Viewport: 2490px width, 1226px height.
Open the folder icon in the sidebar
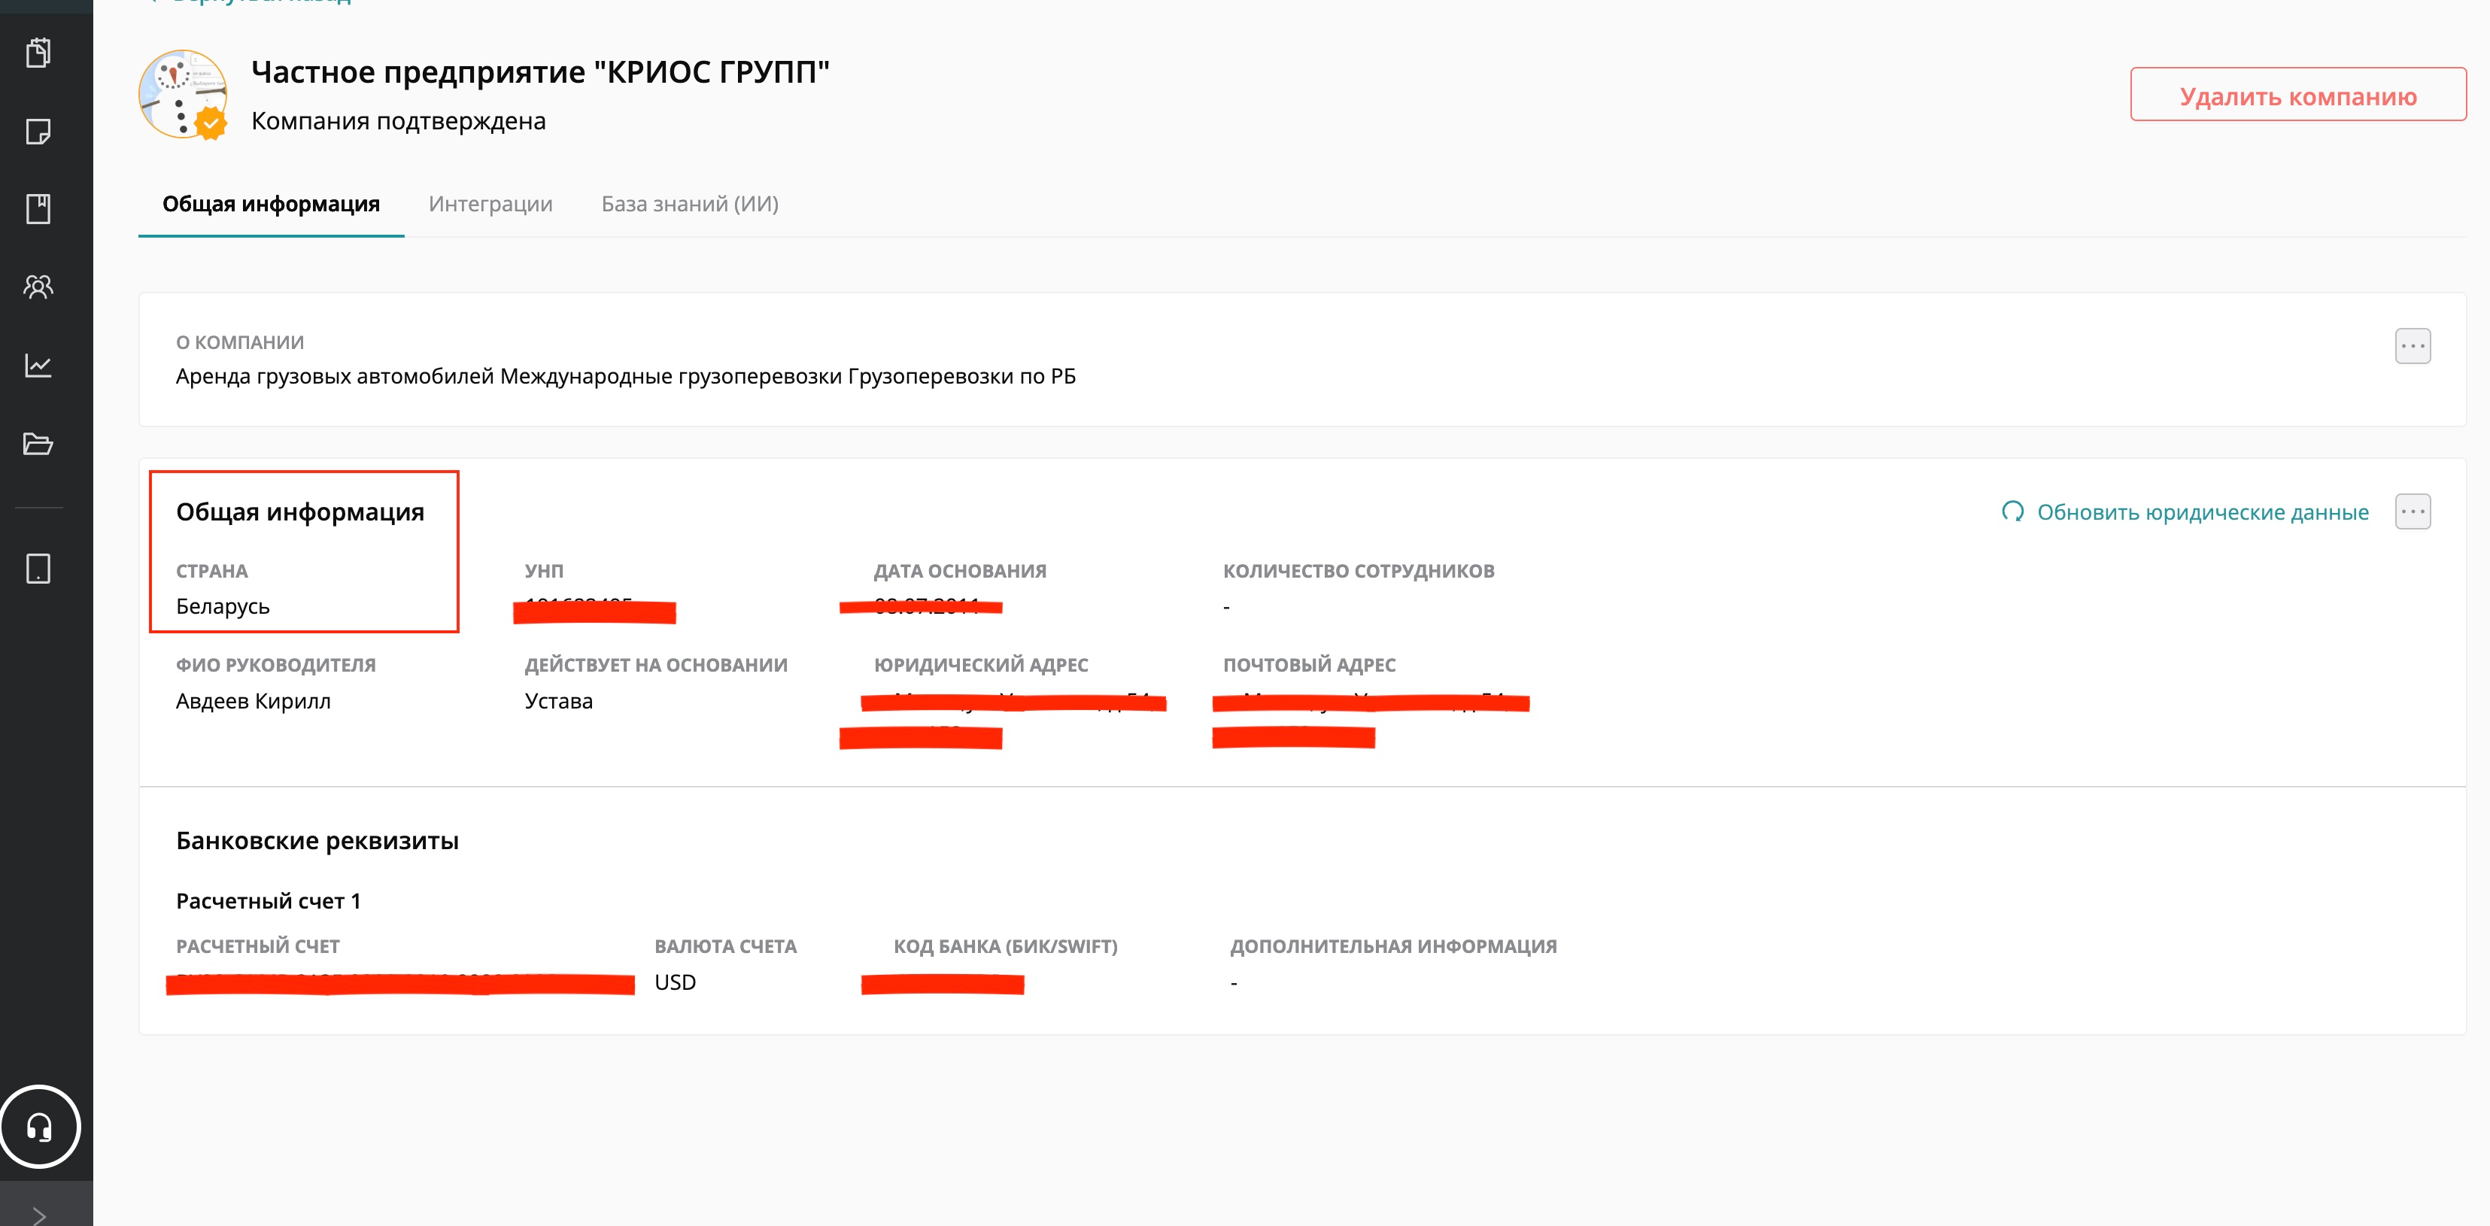click(38, 444)
